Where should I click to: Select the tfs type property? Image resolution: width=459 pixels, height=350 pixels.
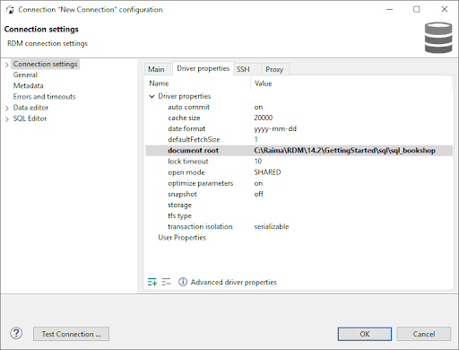pos(299,215)
